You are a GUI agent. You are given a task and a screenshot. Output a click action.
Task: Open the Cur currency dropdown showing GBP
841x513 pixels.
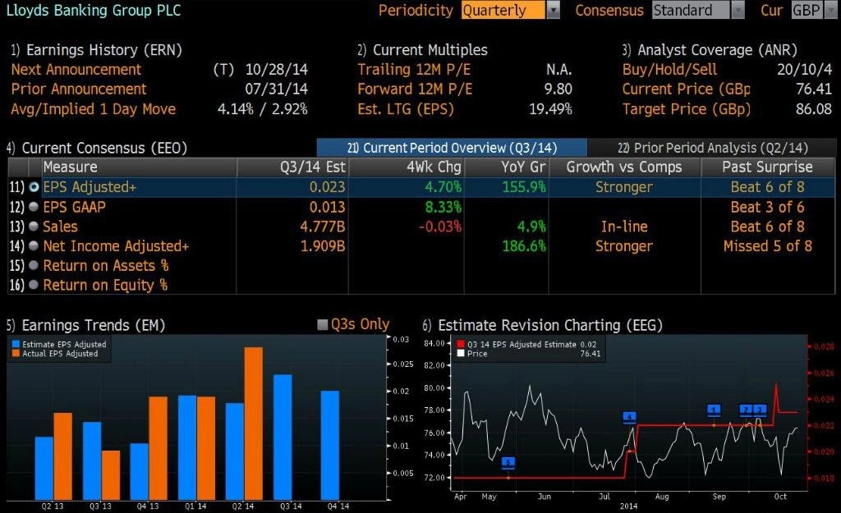[814, 10]
